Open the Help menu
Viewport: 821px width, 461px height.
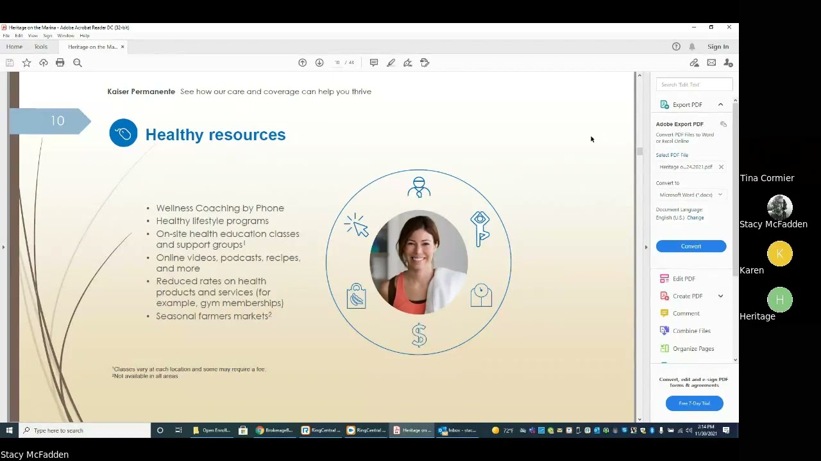[85, 36]
